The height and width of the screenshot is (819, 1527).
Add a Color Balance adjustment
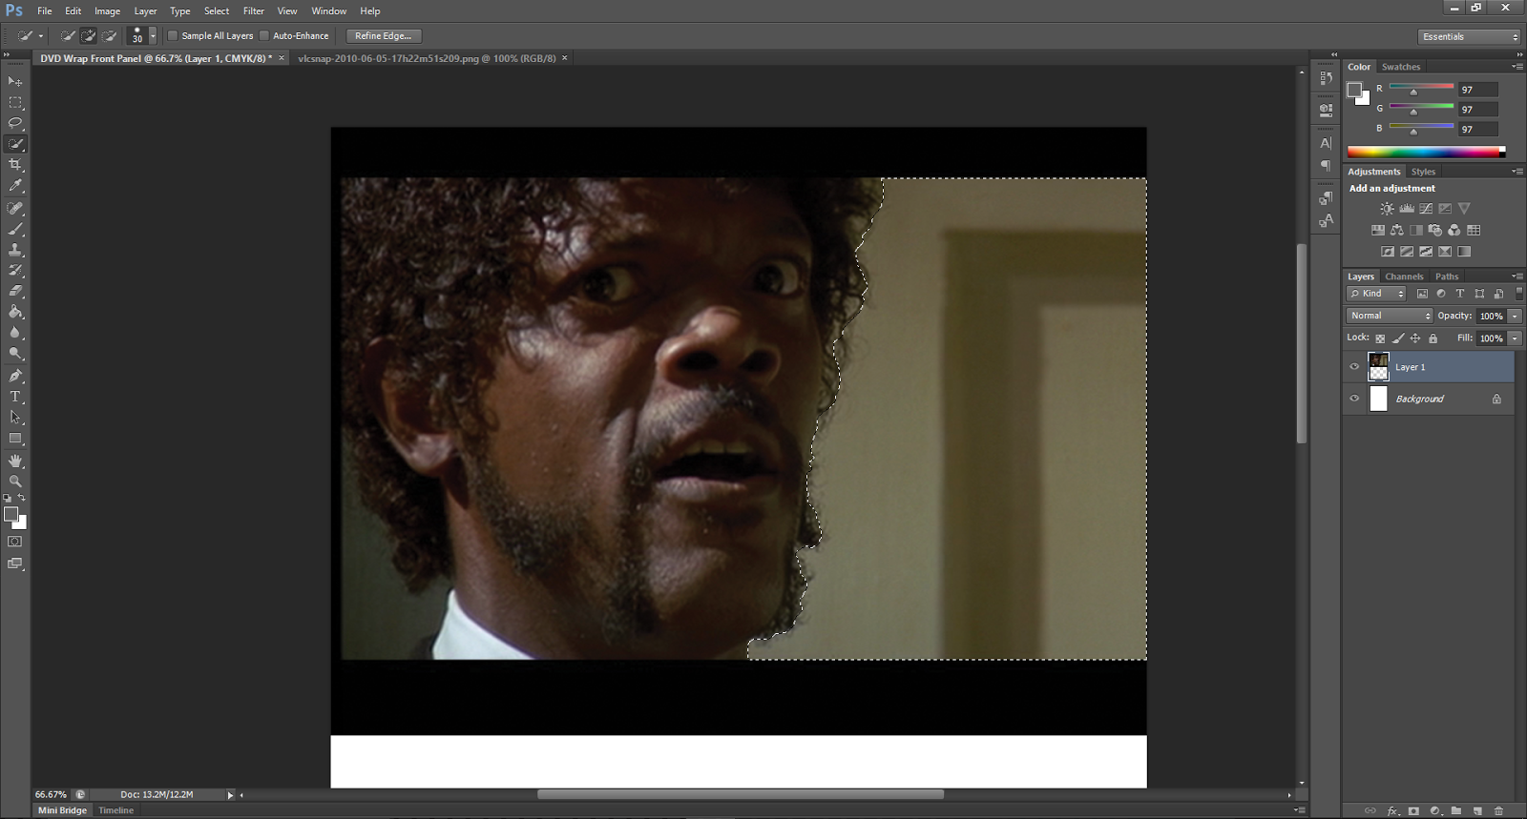click(1397, 230)
